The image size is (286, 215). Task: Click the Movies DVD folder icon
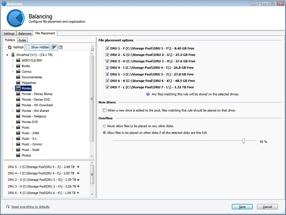pyautogui.click(x=18, y=122)
